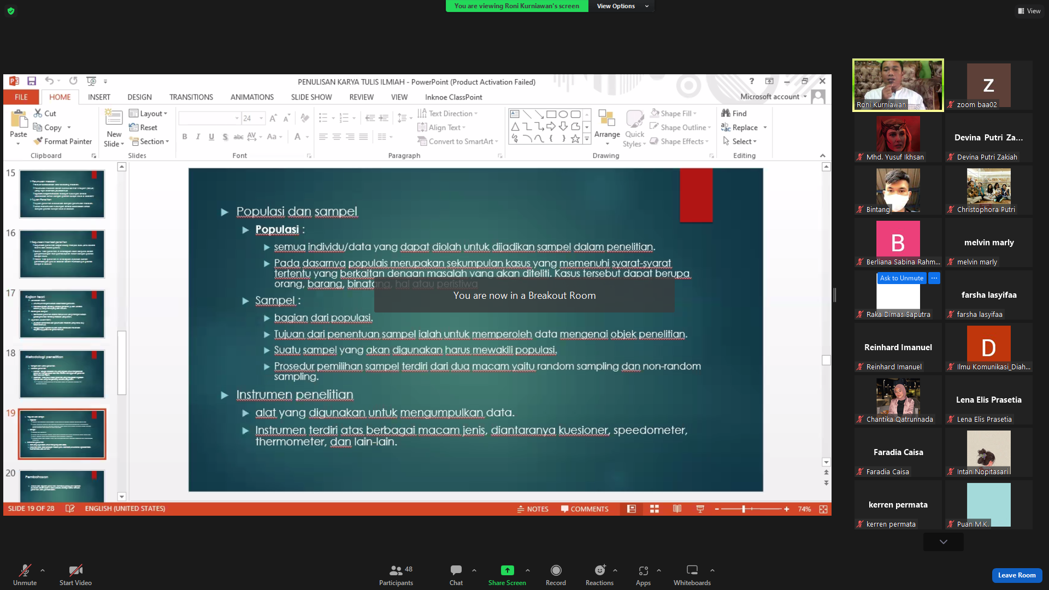Open the Section dropdown

(x=149, y=141)
